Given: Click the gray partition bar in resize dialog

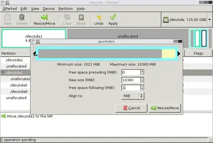Looking at the screenshot, I should (x=100, y=54).
